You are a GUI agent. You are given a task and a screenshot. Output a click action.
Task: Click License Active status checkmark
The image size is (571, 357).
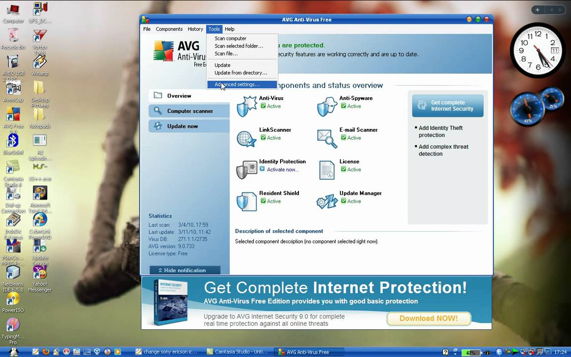(343, 169)
